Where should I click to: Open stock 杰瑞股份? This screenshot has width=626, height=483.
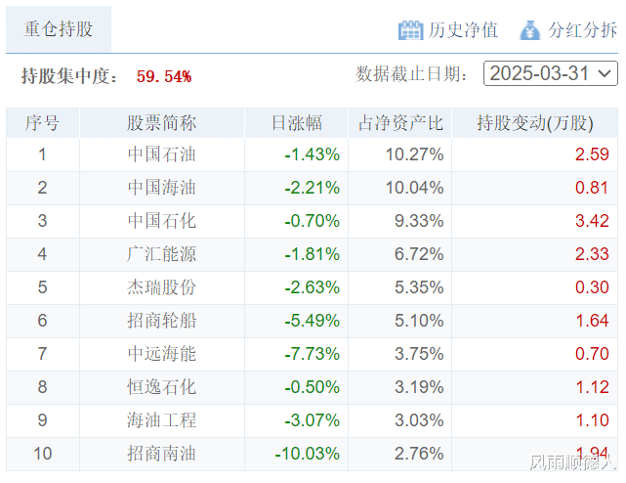point(162,287)
